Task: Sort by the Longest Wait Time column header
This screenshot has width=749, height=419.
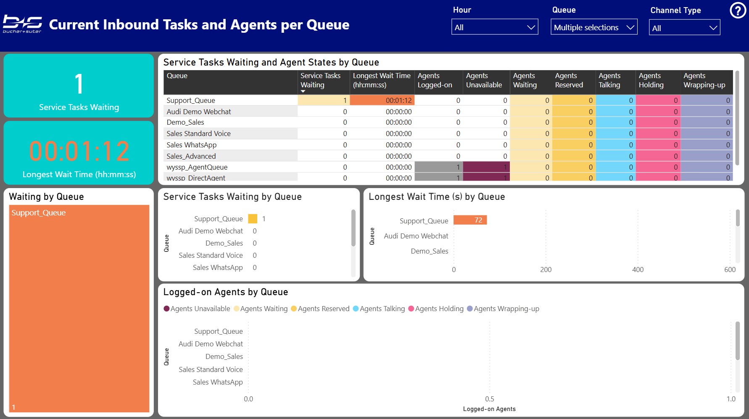Action: (x=382, y=81)
